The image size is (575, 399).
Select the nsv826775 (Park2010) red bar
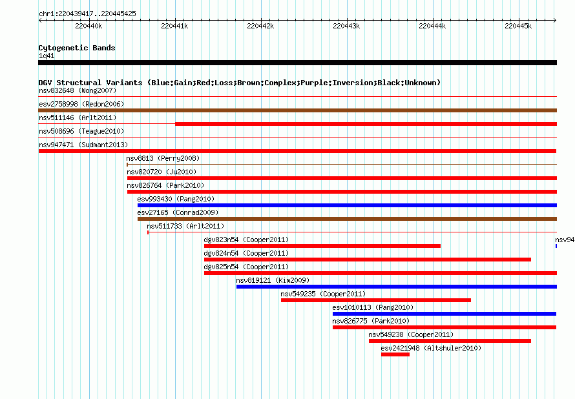pyautogui.click(x=444, y=327)
